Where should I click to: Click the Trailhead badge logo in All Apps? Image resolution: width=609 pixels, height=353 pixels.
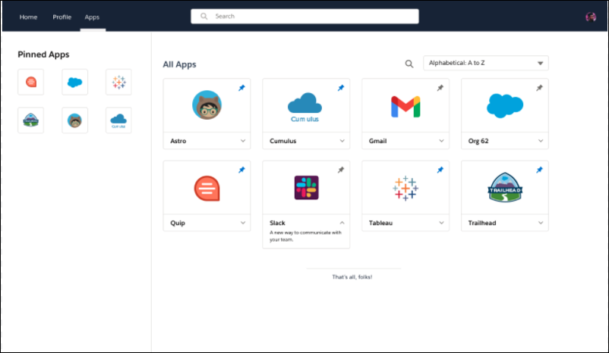[505, 188]
